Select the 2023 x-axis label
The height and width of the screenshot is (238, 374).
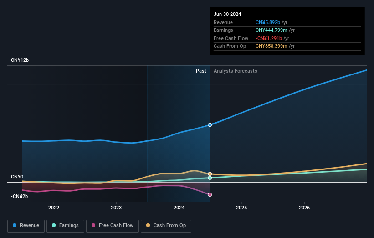tap(116, 208)
